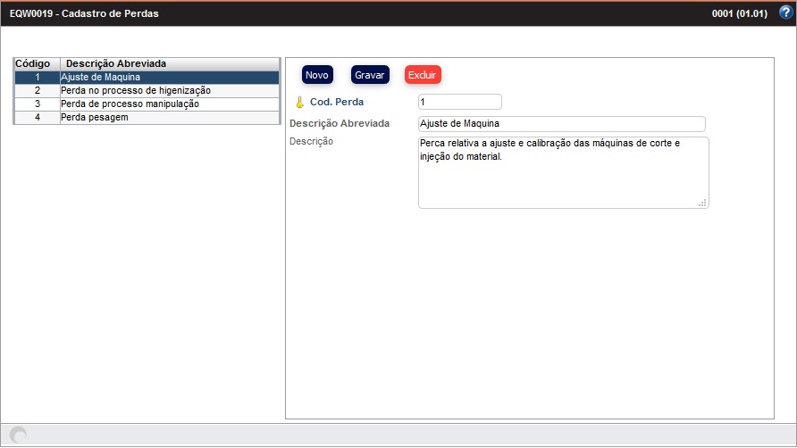
Task: Click the key icon beside Cod. Perda
Action: [299, 102]
